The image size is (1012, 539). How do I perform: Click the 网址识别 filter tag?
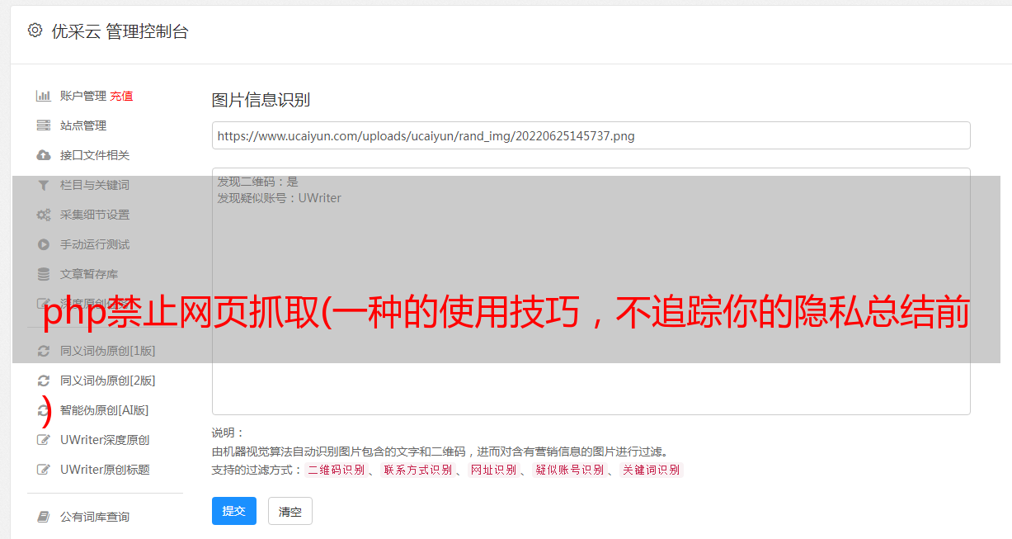click(493, 470)
